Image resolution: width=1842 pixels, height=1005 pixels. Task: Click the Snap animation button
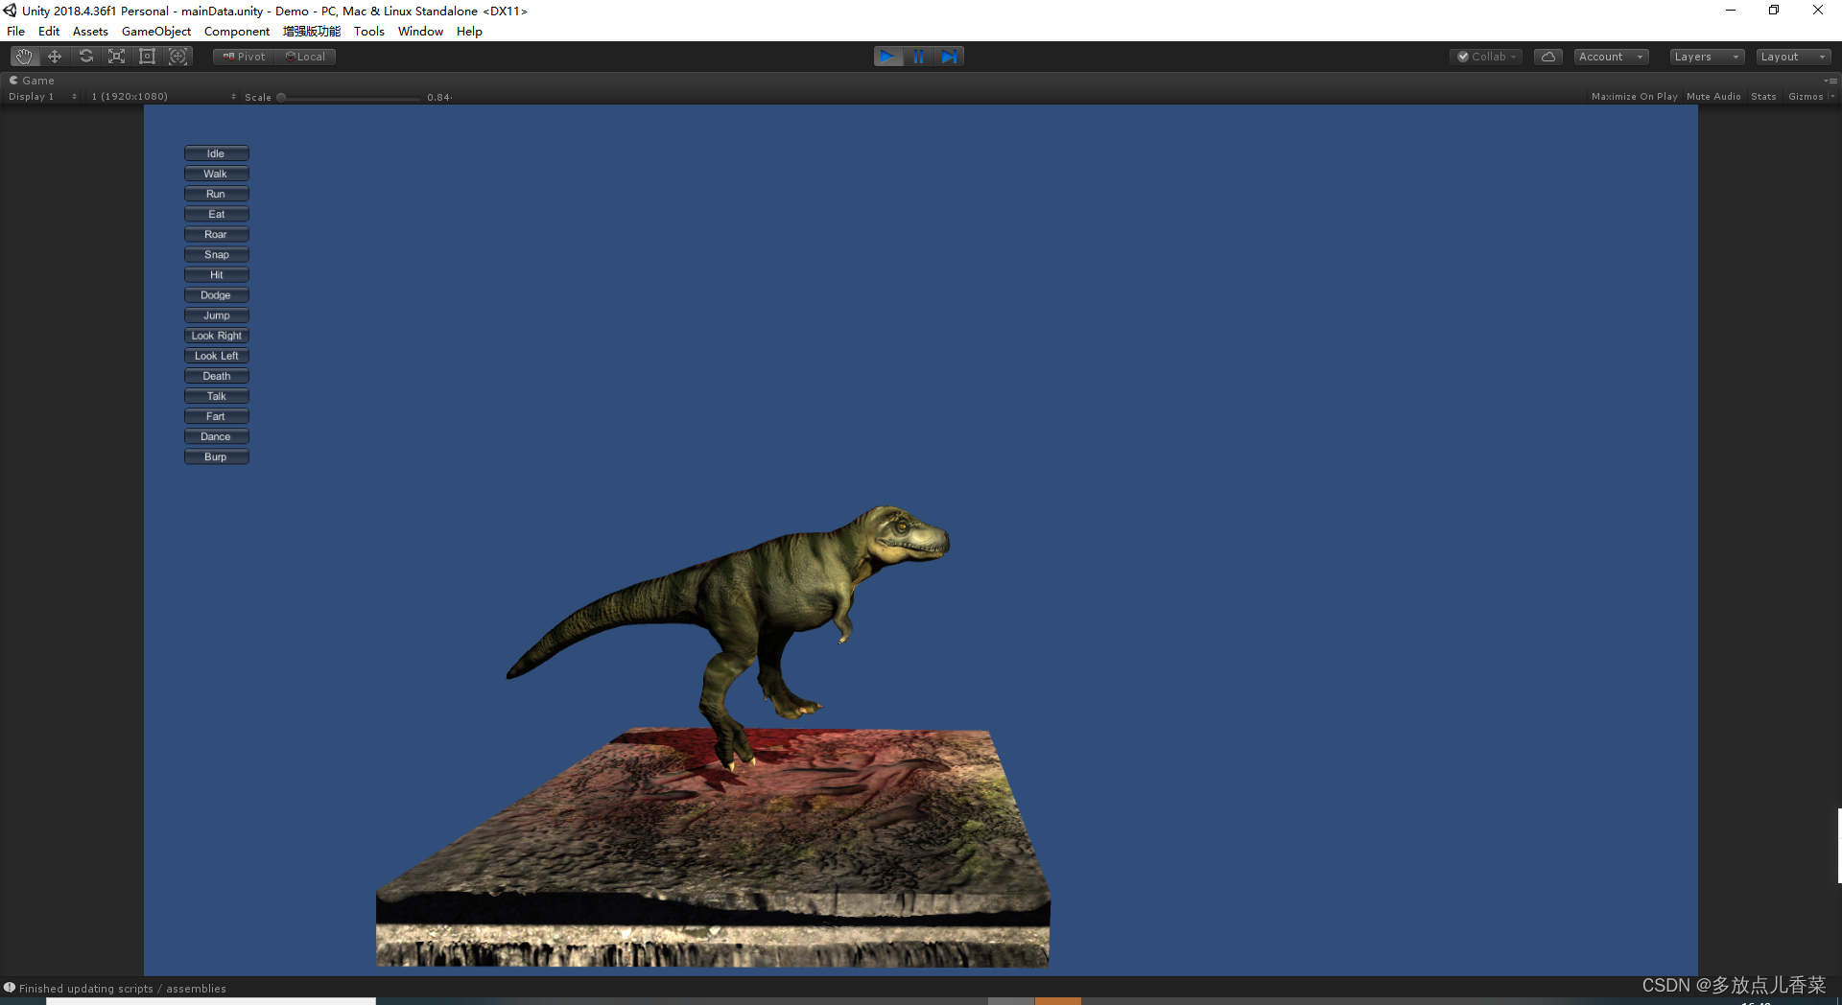click(216, 254)
